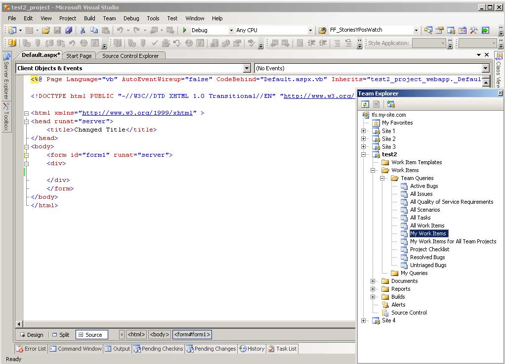The image size is (505, 364).
Task: Click the Find in Files binoculars icon
Action: (x=322, y=30)
